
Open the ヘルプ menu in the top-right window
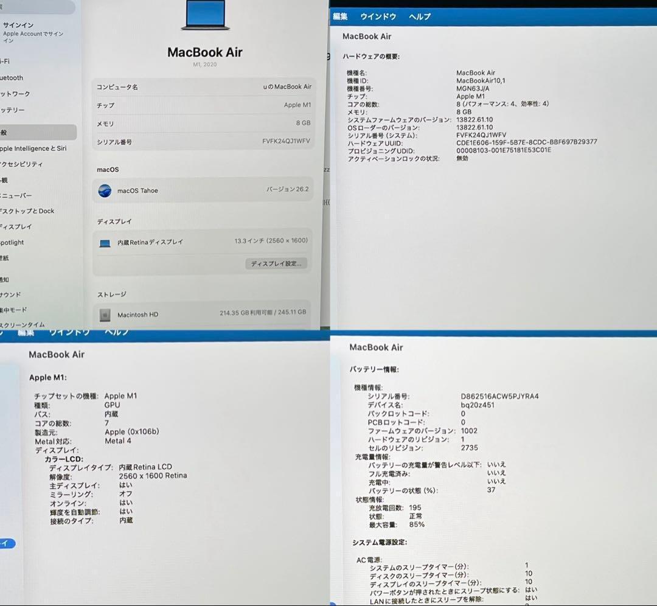point(419,17)
